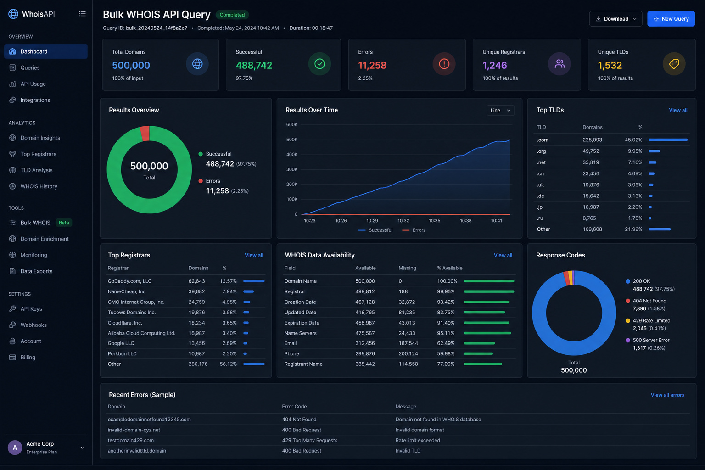Toggle Successful series in chart legend
The height and width of the screenshot is (470, 705).
click(375, 230)
